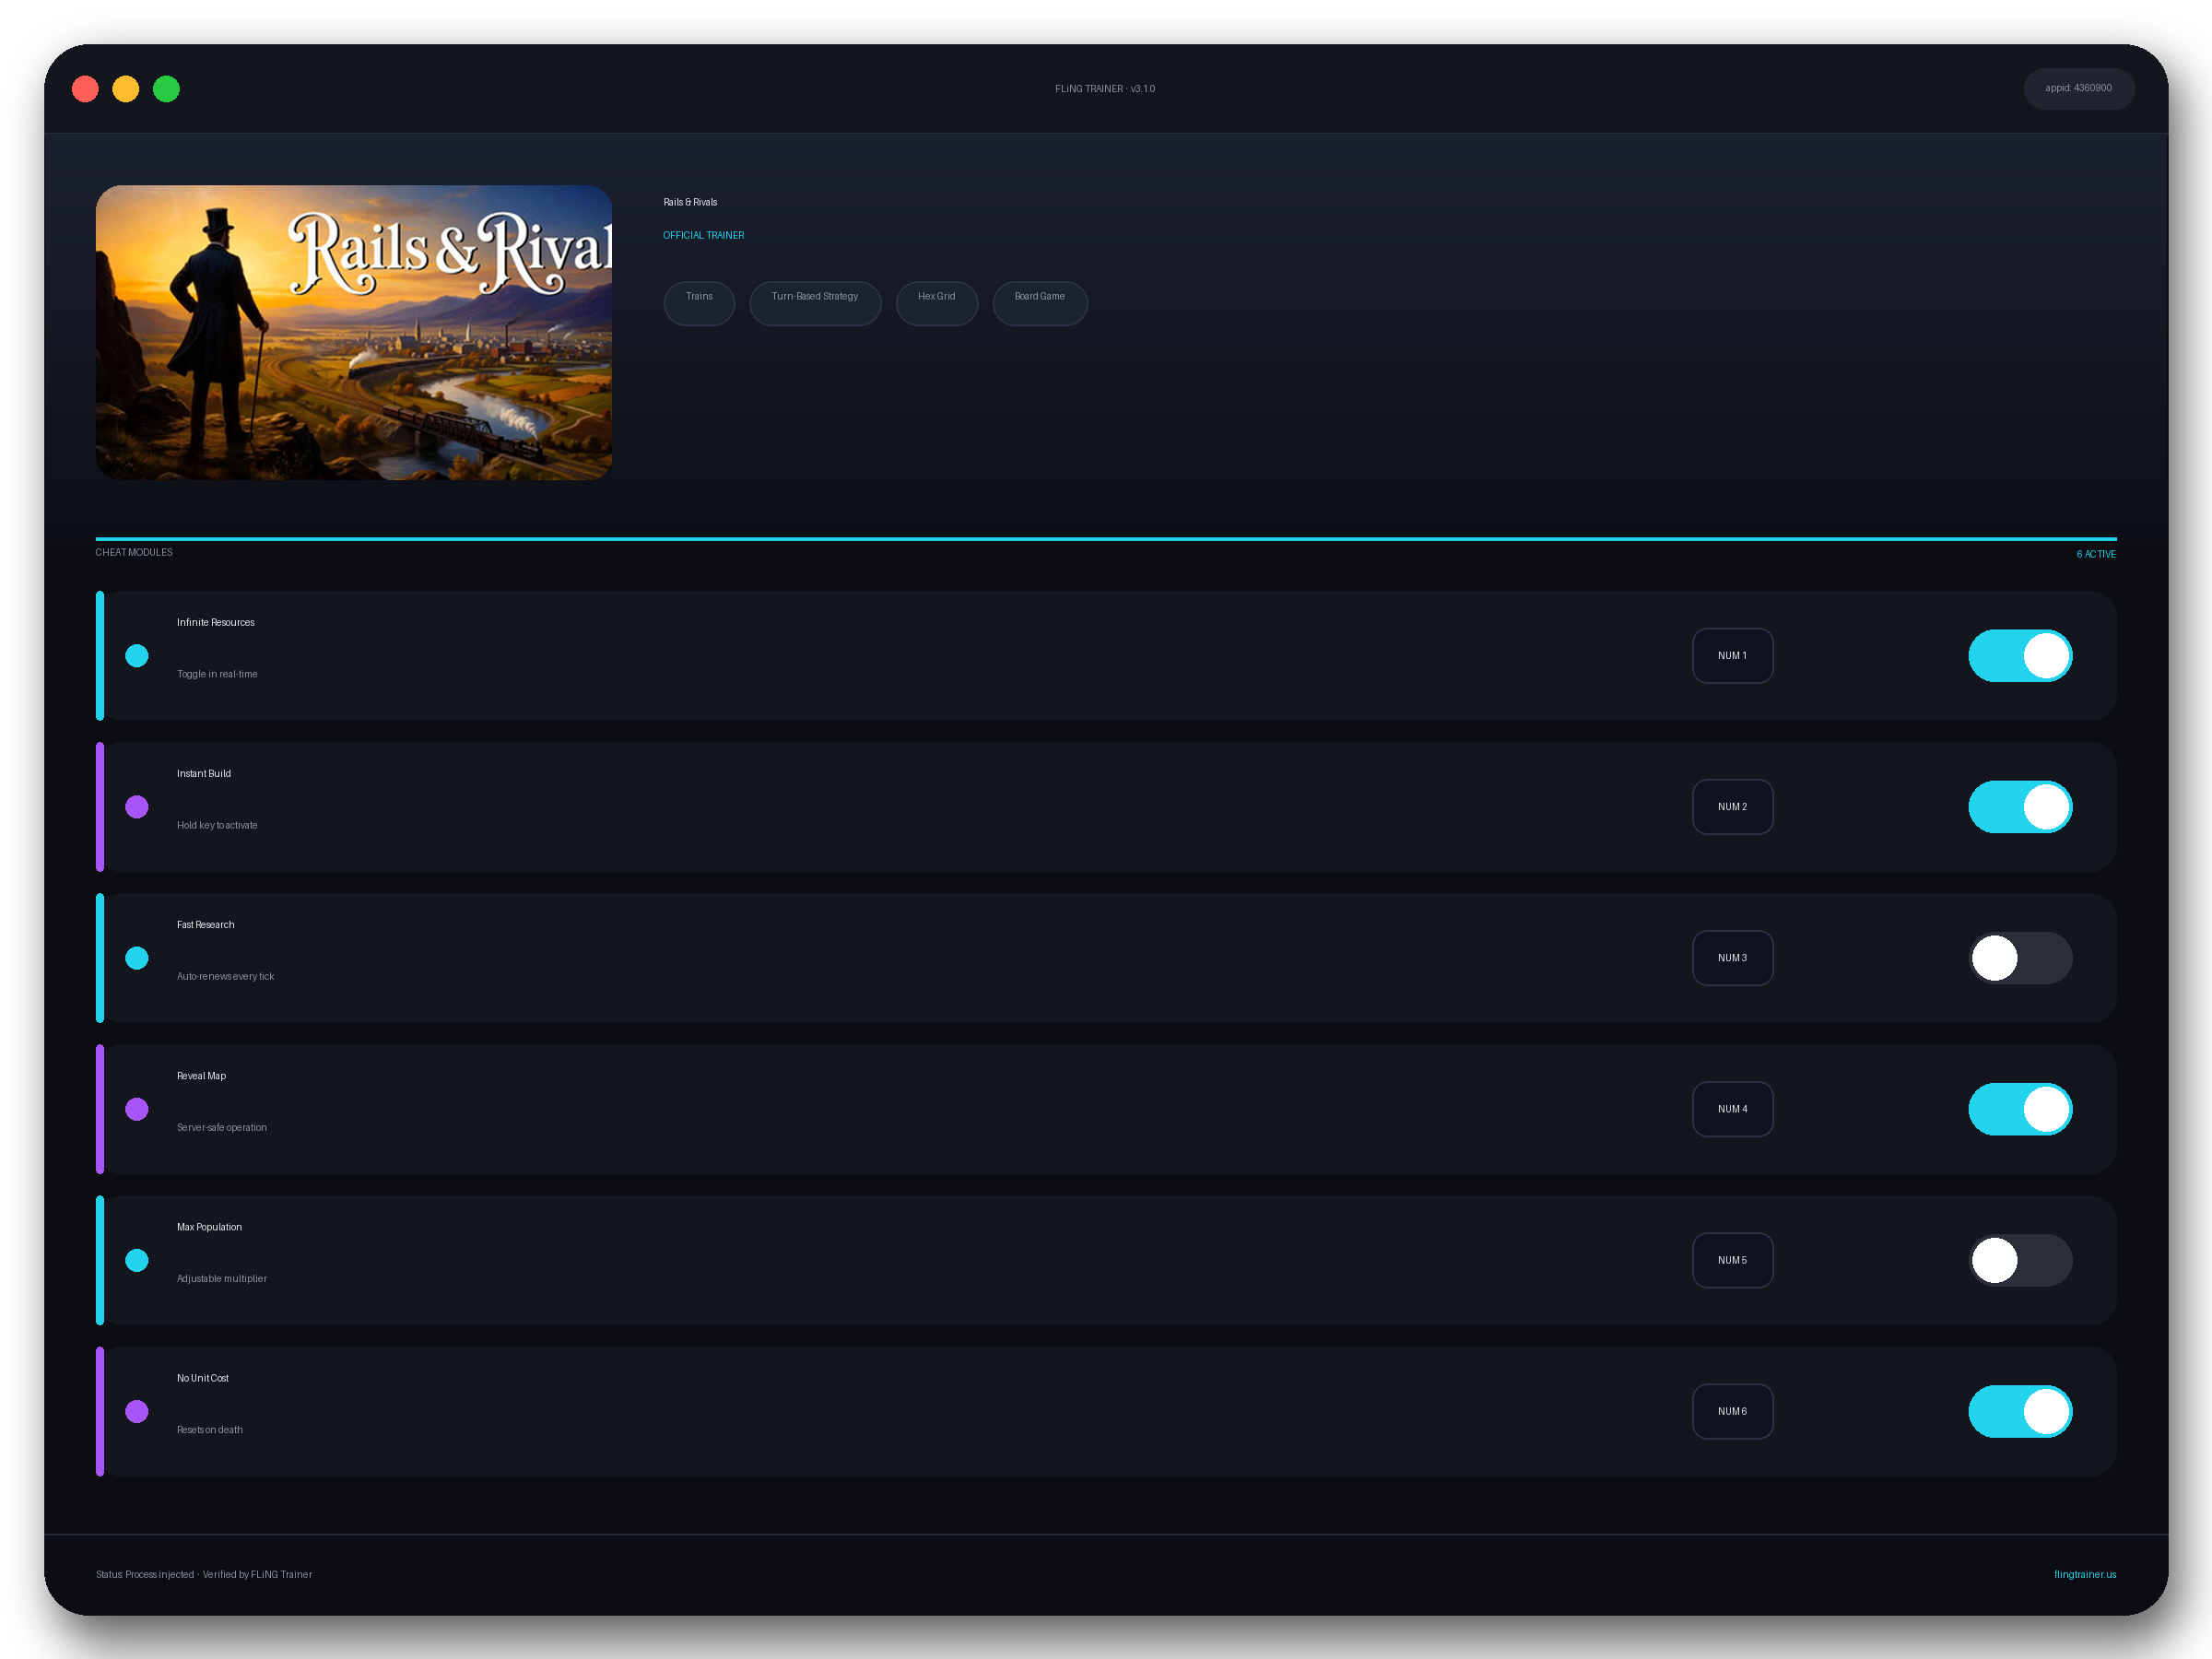The width and height of the screenshot is (2212, 1659).
Task: Click the 'Auto-renews every tick' description
Action: click(x=225, y=976)
